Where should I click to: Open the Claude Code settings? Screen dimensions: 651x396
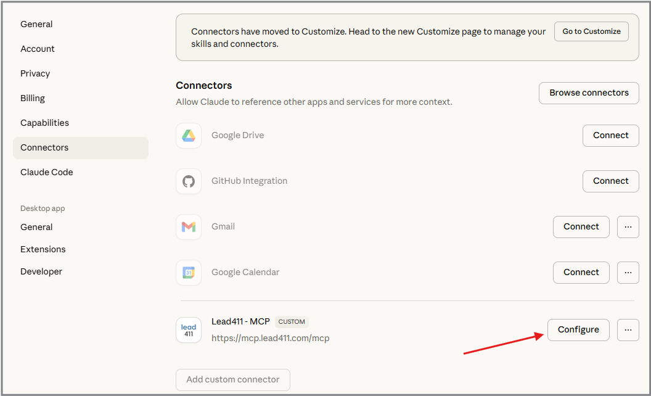click(46, 172)
